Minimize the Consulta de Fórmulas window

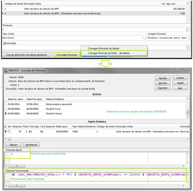[x=171, y=70]
